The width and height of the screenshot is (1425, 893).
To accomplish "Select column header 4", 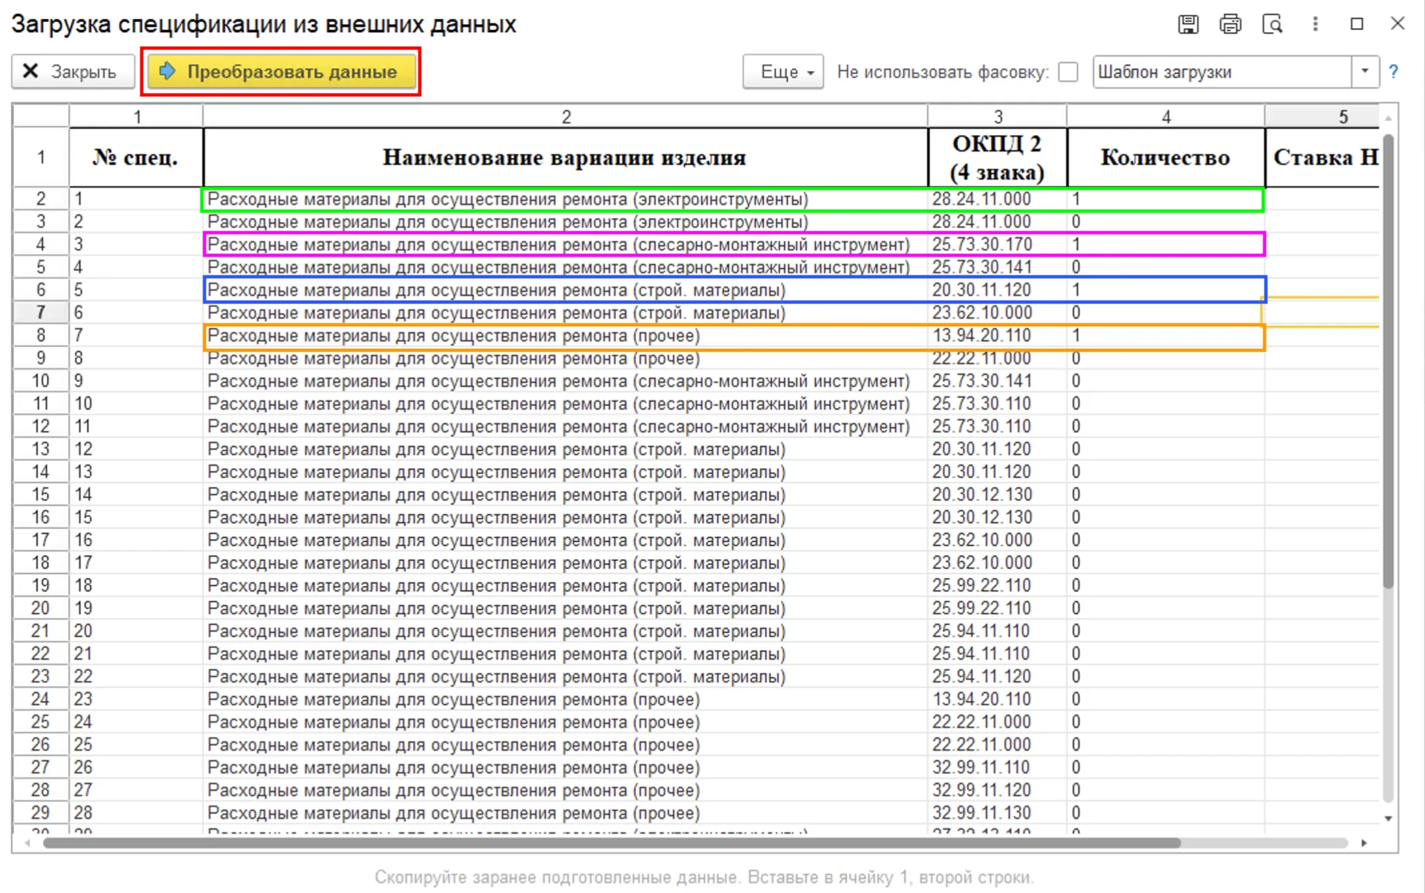I will pos(1166,116).
